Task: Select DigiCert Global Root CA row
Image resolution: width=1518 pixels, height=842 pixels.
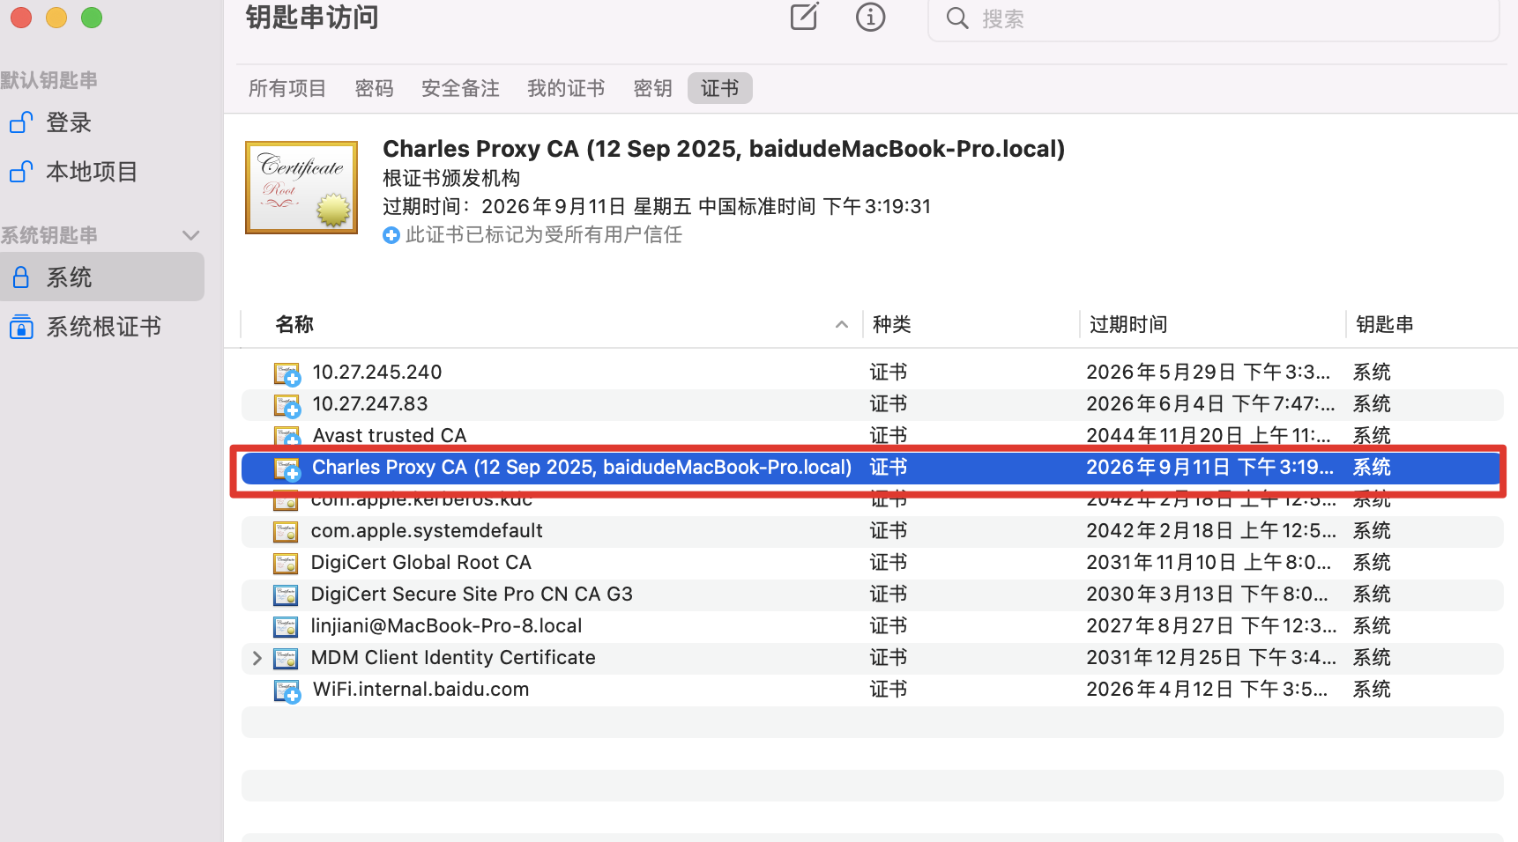Action: coord(873,563)
